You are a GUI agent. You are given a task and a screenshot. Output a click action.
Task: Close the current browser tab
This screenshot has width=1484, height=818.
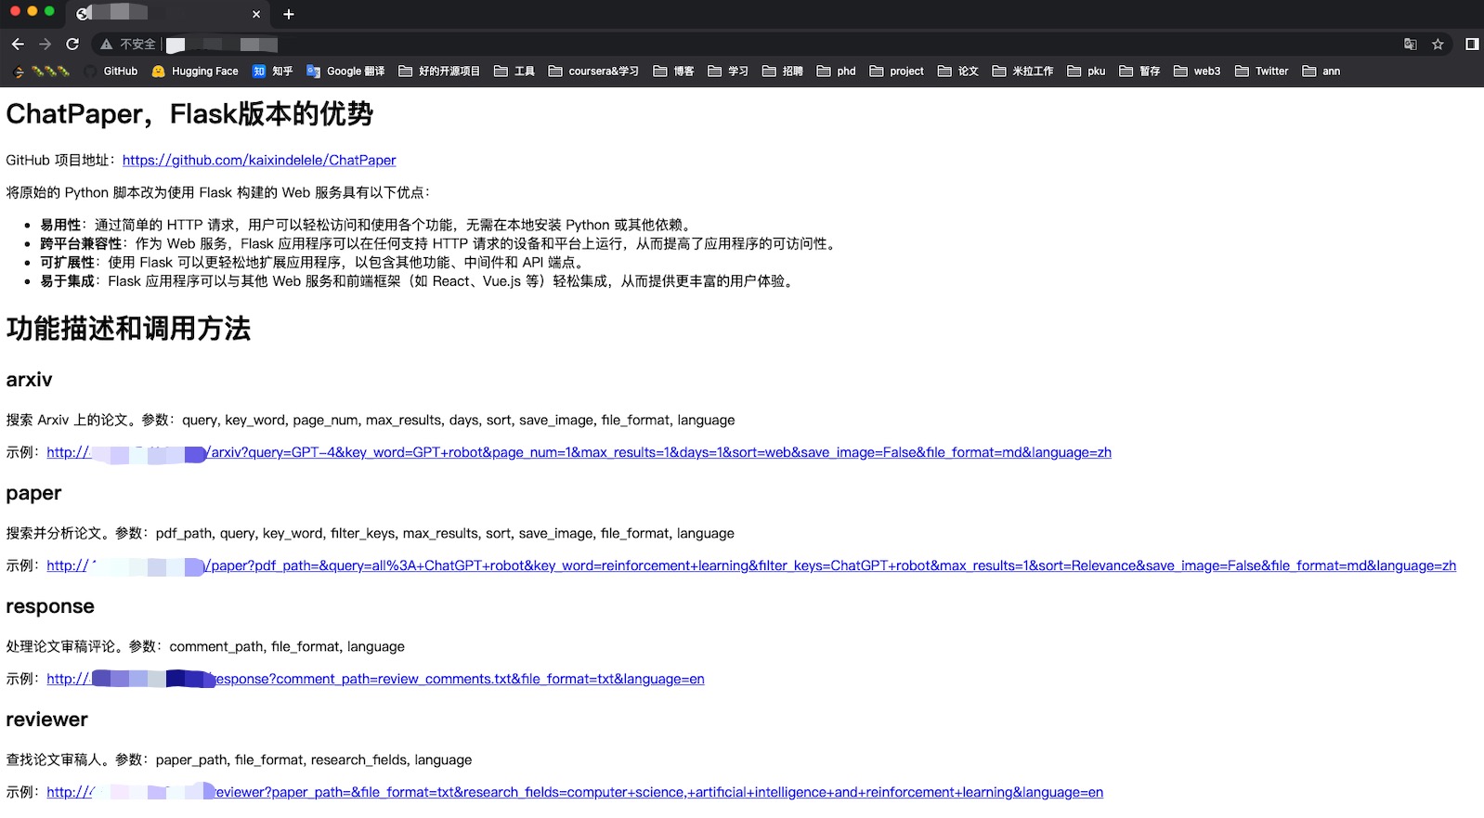[256, 14]
